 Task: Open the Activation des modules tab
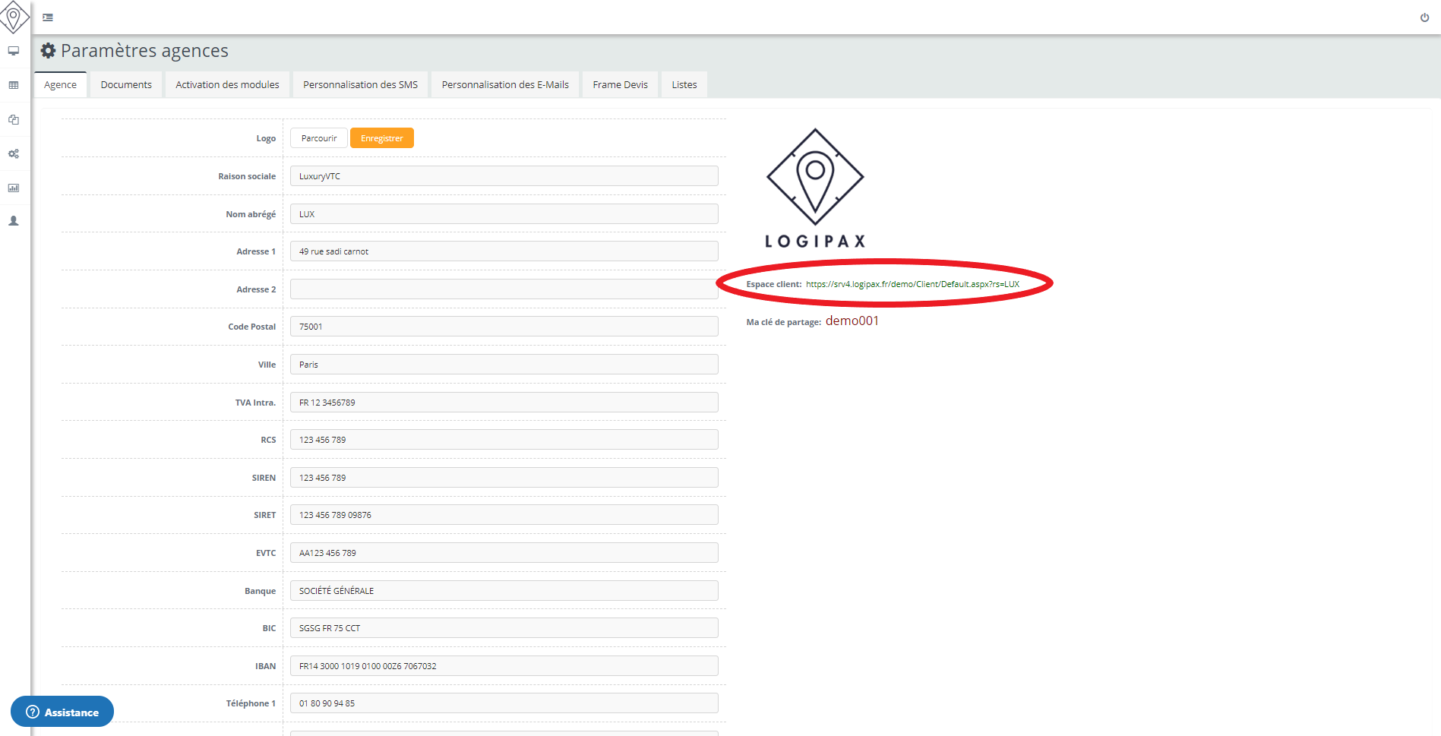227,84
